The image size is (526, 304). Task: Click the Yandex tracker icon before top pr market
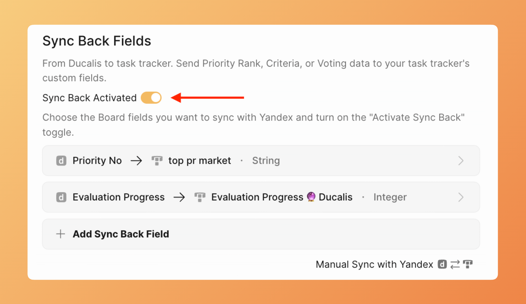coord(157,161)
